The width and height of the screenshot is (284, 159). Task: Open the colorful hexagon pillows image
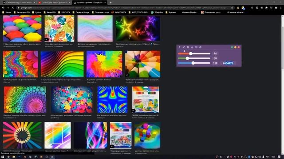tap(22, 28)
